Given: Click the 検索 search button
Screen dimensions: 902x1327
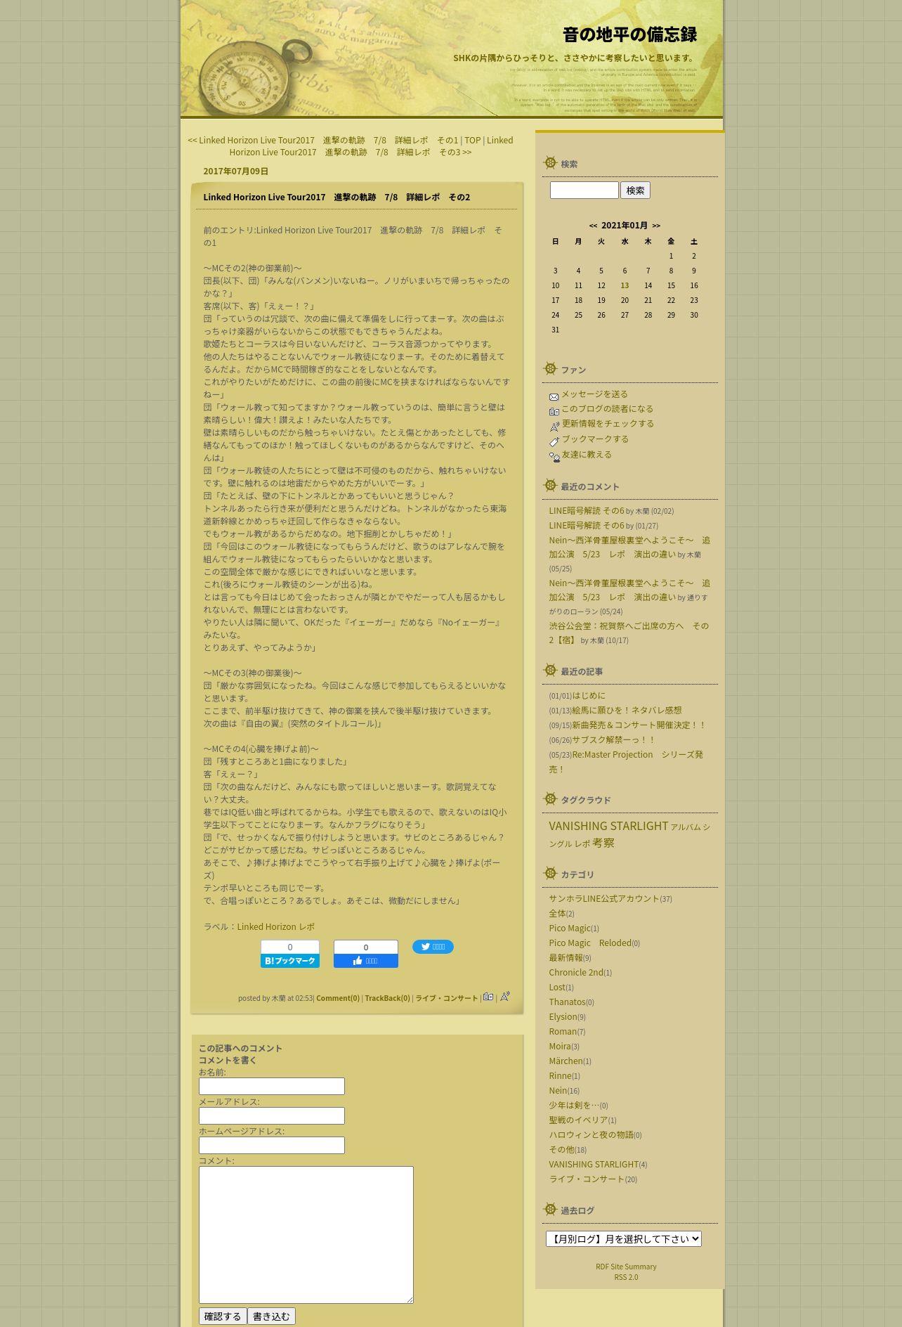Looking at the screenshot, I should click(635, 190).
